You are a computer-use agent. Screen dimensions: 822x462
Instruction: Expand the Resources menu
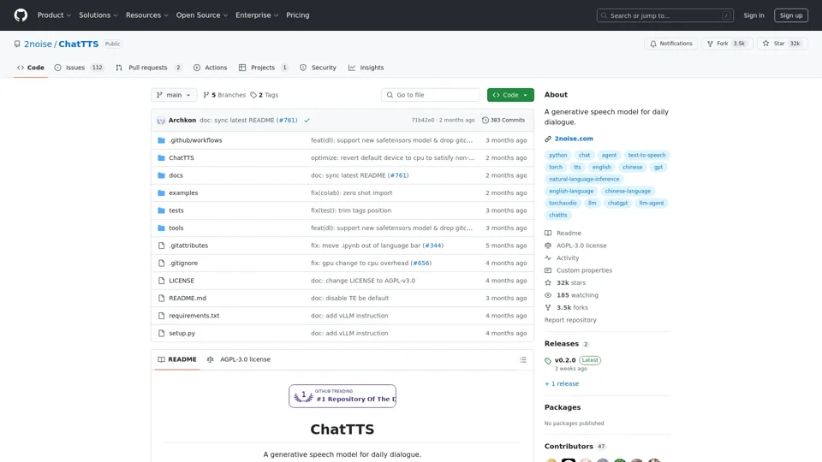click(x=146, y=15)
